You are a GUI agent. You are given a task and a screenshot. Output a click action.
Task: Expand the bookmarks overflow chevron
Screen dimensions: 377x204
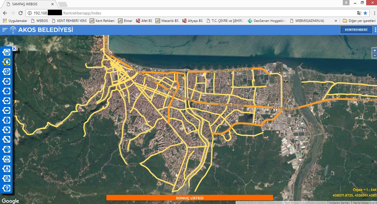click(336, 21)
